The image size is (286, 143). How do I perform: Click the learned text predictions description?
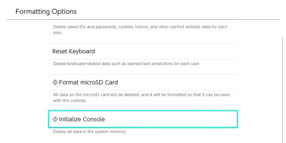pyautogui.click(x=126, y=64)
